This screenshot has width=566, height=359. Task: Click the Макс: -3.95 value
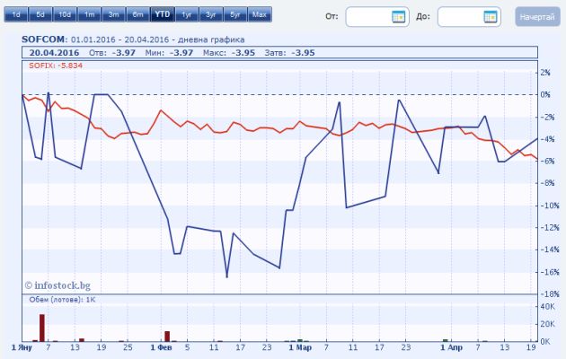click(x=229, y=53)
